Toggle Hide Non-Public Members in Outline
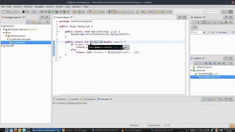The image size is (235, 132). pos(219,63)
